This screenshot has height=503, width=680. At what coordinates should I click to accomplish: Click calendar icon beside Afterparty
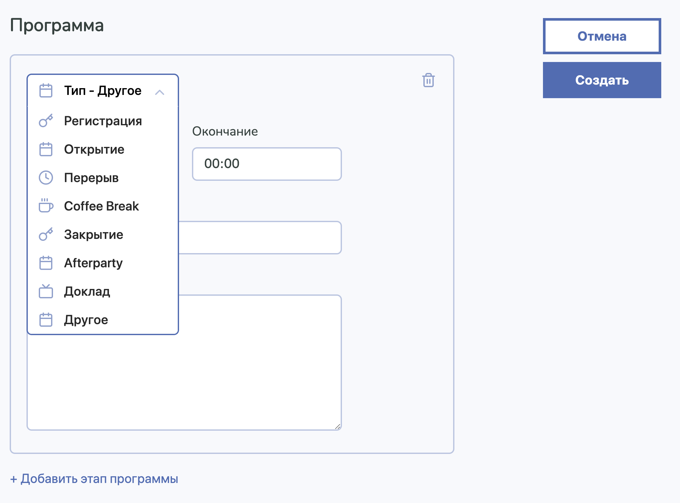tap(46, 263)
